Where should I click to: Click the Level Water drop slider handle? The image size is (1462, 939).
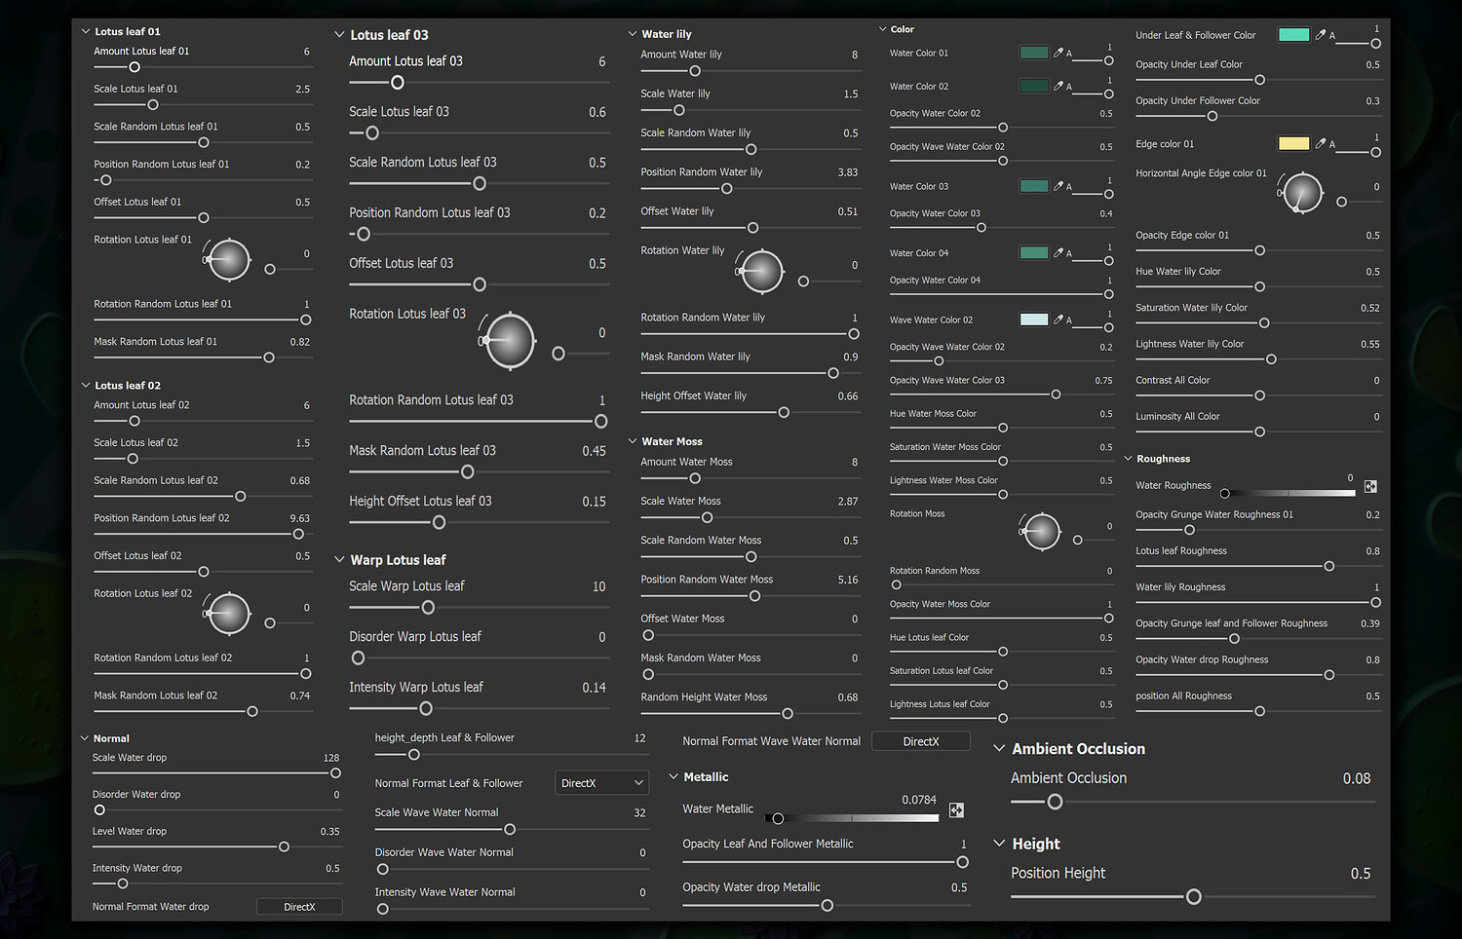coord(284,847)
